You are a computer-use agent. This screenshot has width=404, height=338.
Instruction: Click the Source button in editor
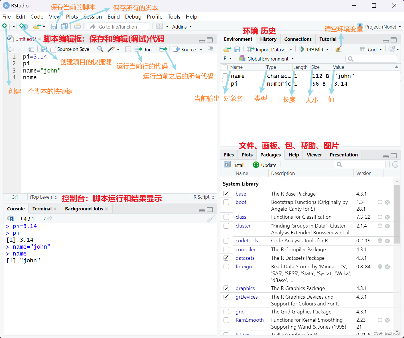point(185,49)
